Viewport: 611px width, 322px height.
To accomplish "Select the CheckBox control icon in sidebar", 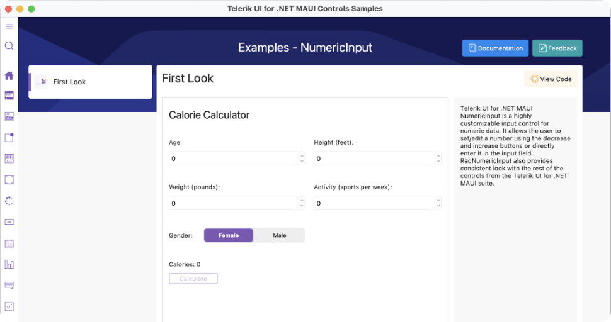I will click(9, 306).
